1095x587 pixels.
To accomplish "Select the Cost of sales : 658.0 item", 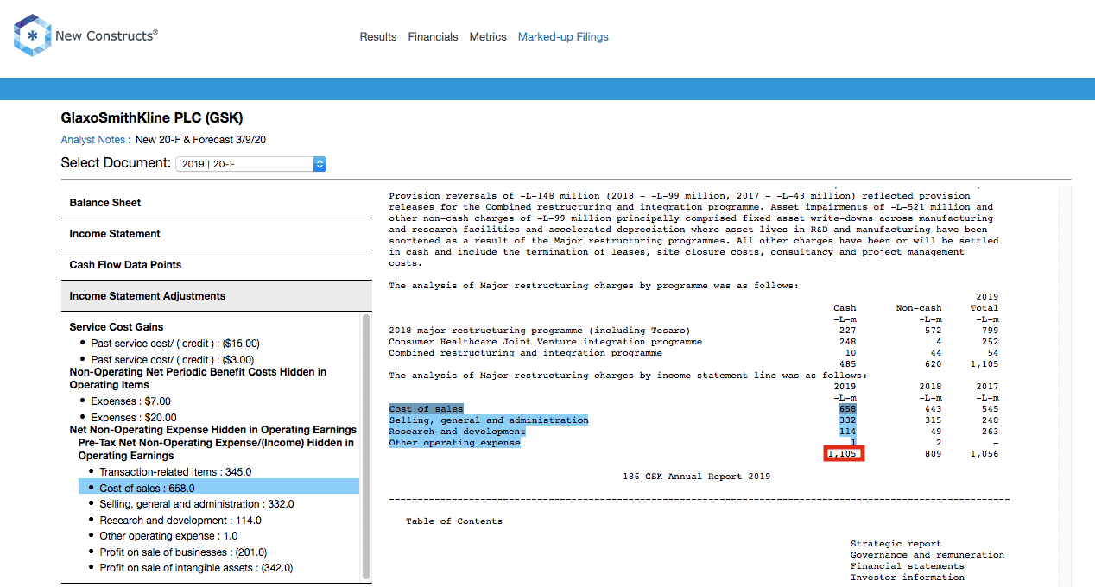I will (218, 488).
